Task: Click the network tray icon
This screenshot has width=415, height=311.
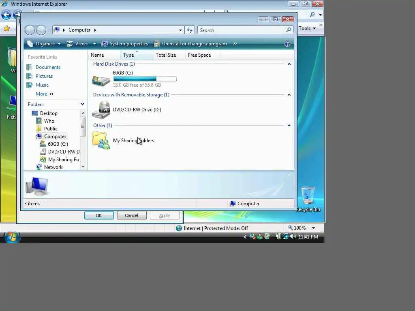Action: coord(286,236)
